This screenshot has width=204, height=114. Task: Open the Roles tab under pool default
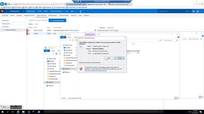[36, 24]
